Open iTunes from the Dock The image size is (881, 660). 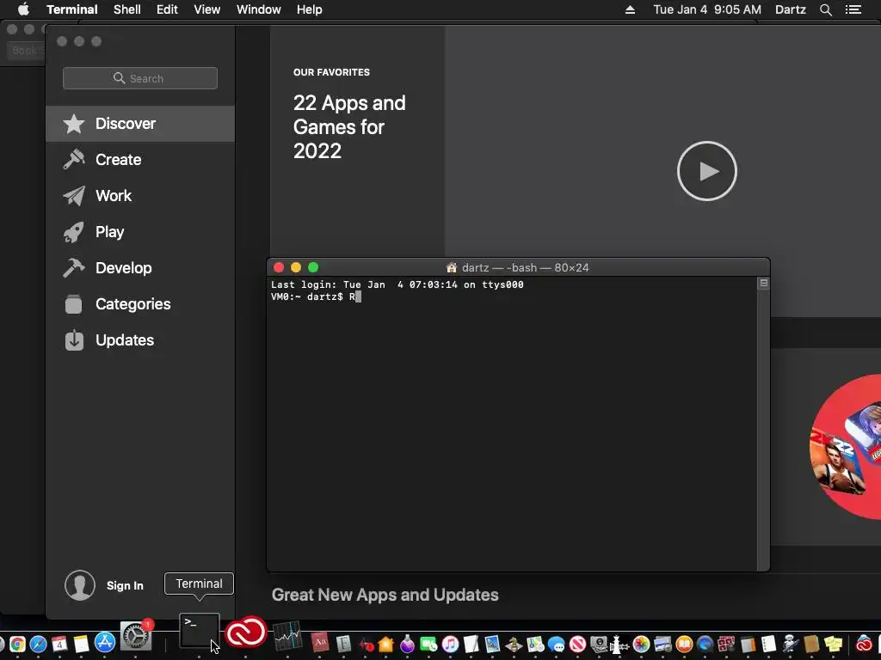coord(450,645)
